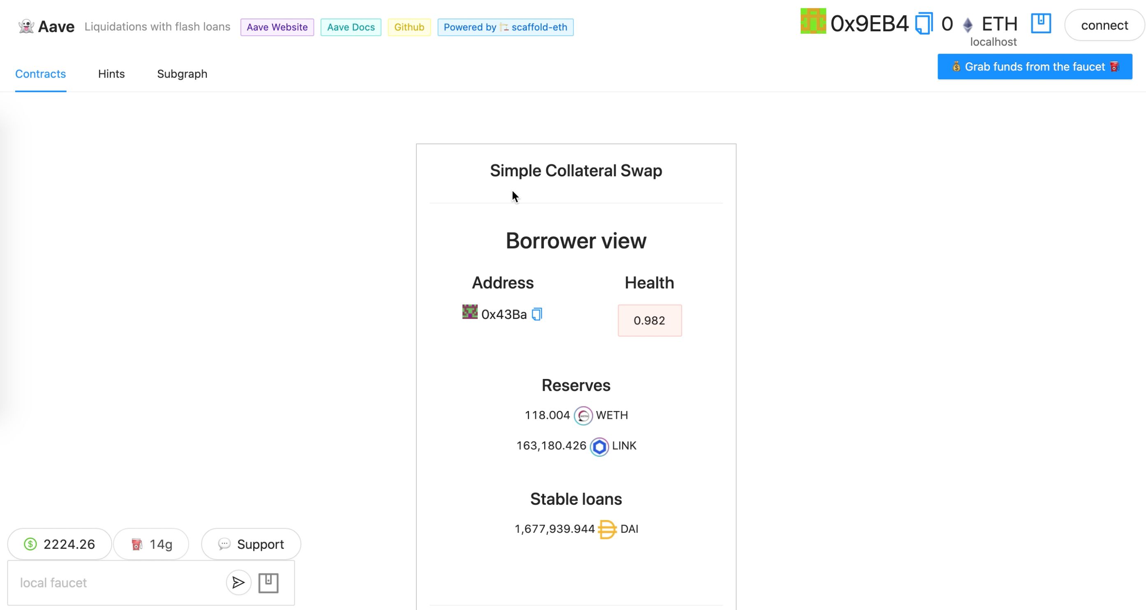Open the Github link
The height and width of the screenshot is (610, 1146).
pos(409,27)
